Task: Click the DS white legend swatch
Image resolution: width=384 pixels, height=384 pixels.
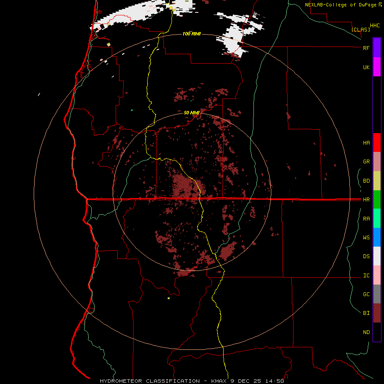Action: tap(377, 256)
